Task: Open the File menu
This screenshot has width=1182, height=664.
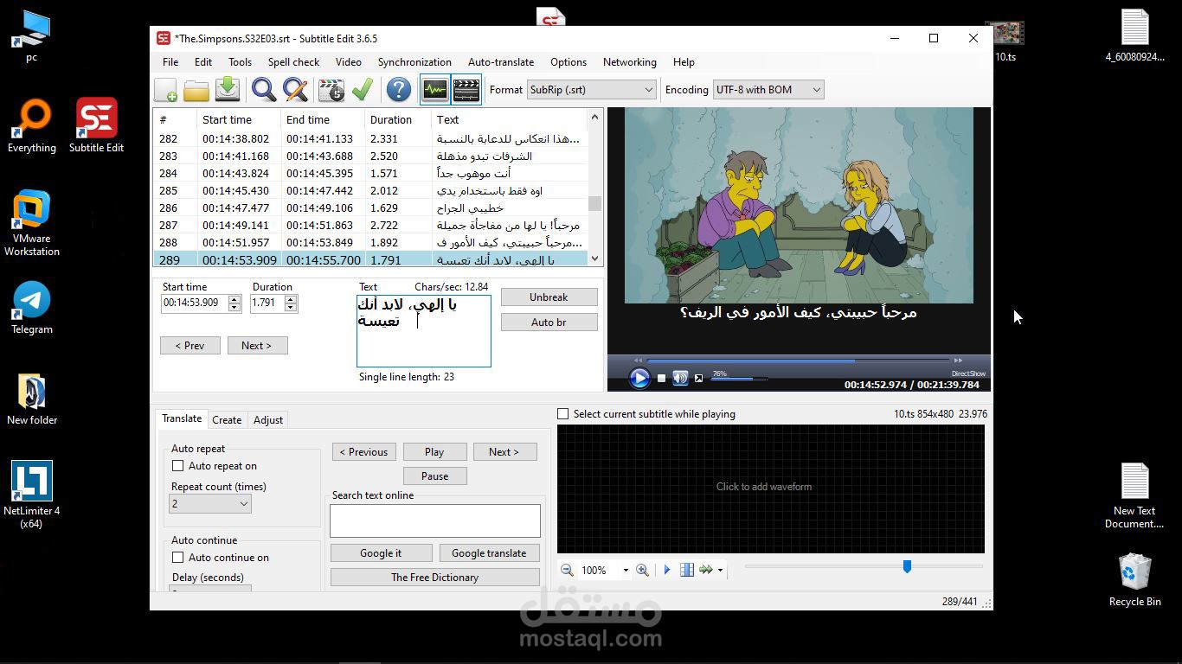Action: point(170,62)
